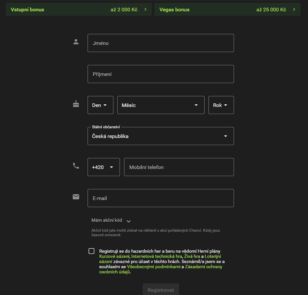
Task: Tick the gambling registration consent checkbox
Action: click(x=91, y=251)
